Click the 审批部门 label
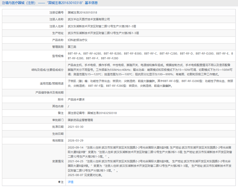The image size is (238, 188). (x=58, y=120)
